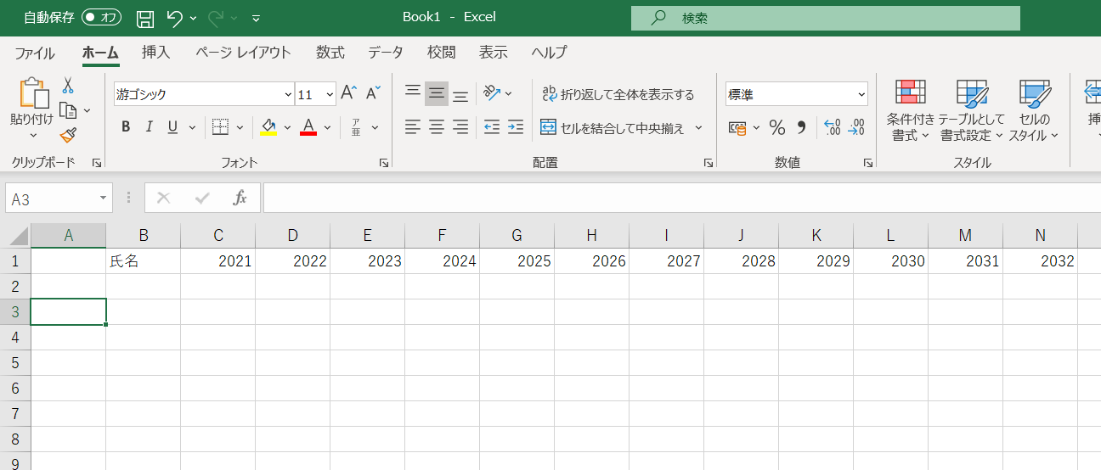Undo the last action
The height and width of the screenshot is (470, 1101).
[x=173, y=17]
